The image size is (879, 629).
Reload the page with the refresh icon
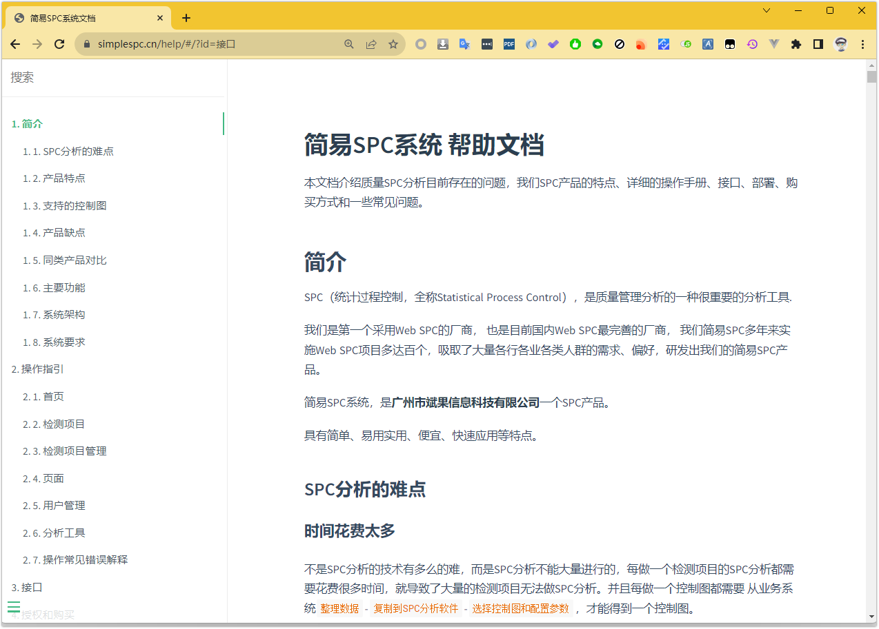point(59,44)
